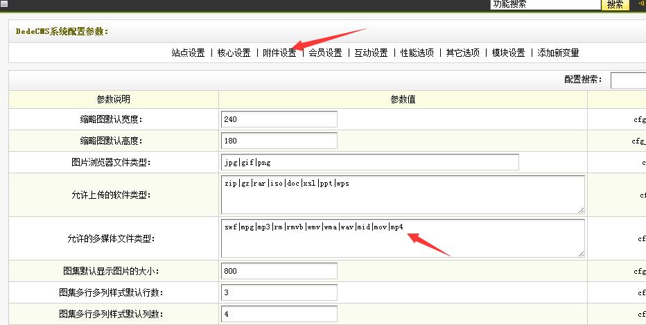Click the 图集默认显示图片的大小 field with 800
Screen dimensions: 646x325
click(279, 271)
